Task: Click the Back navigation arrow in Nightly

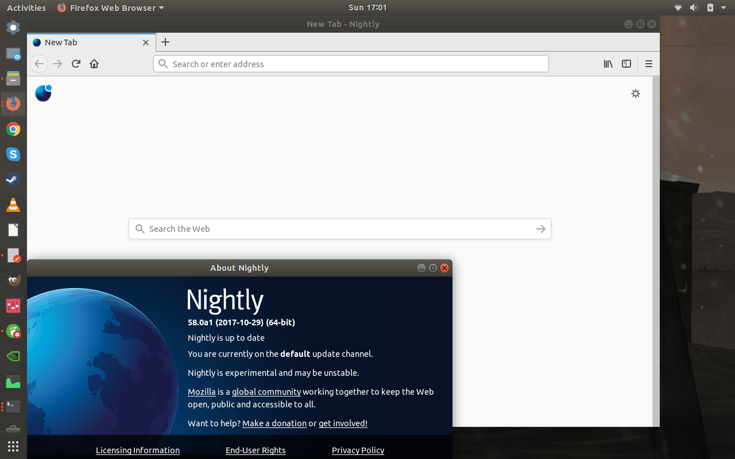Action: pos(39,64)
